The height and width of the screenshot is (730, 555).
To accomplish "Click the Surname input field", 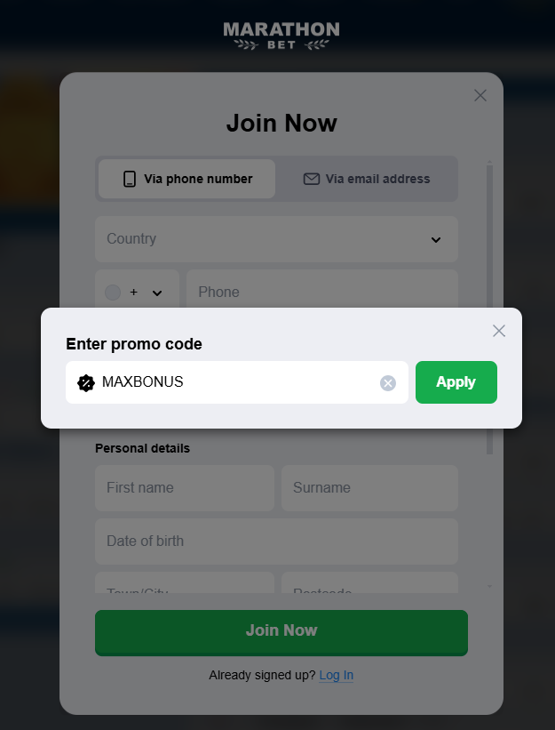I will [369, 487].
